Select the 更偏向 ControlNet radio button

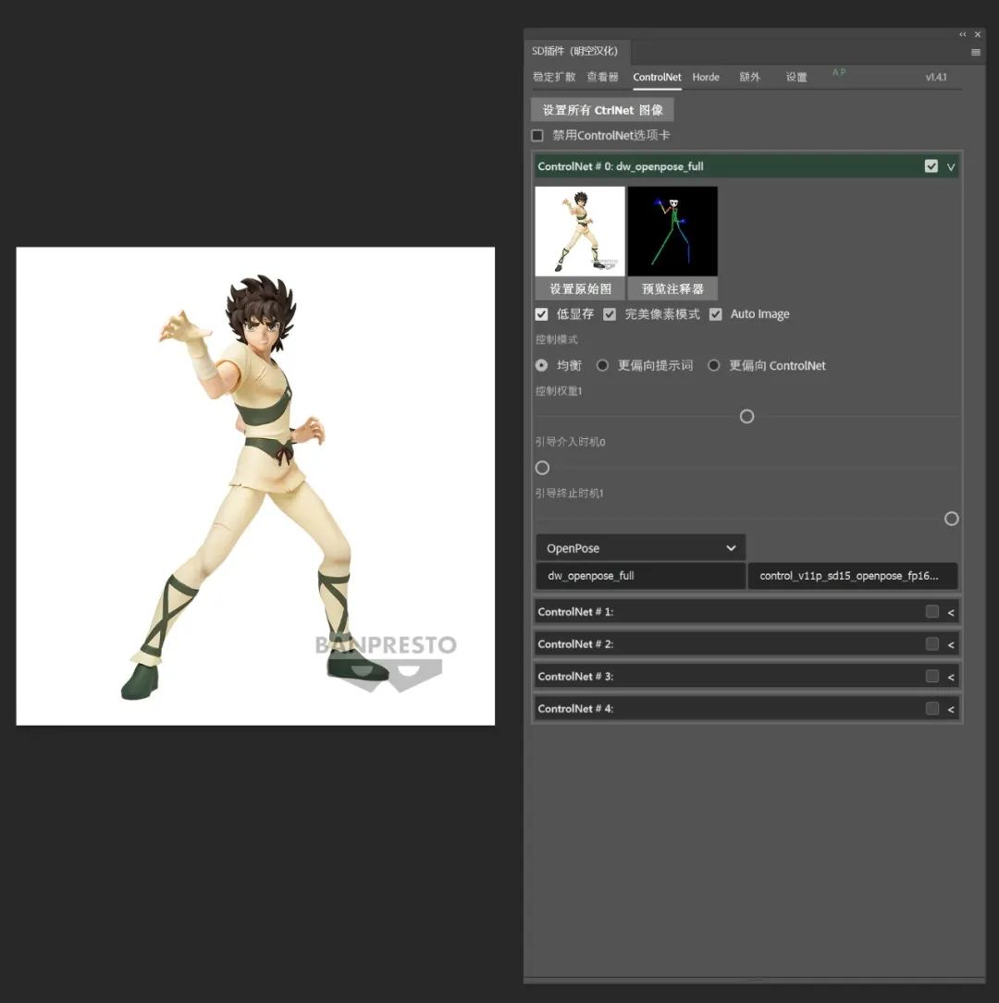coord(713,365)
